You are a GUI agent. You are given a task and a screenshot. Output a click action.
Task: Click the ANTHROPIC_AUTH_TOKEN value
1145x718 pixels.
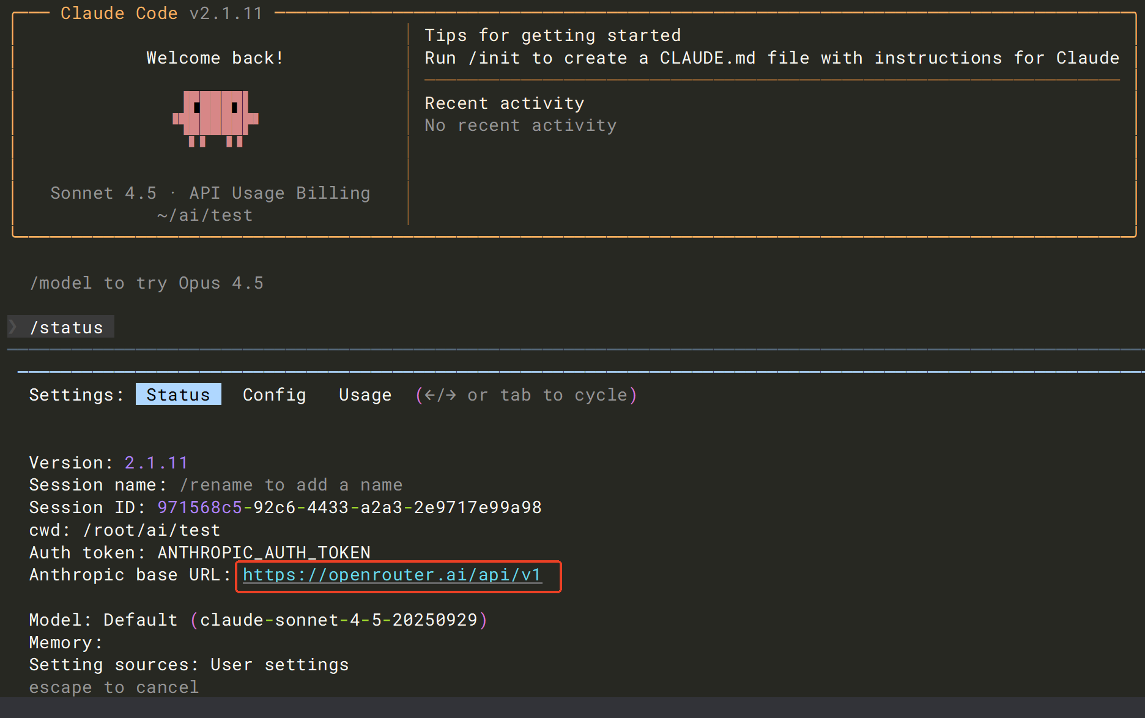point(264,553)
